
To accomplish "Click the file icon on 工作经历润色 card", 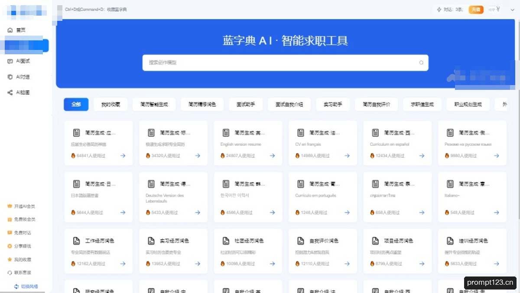I will 76,241.
